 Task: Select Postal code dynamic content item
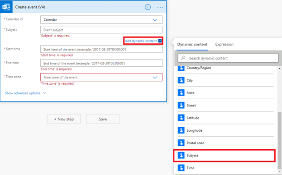point(226,143)
